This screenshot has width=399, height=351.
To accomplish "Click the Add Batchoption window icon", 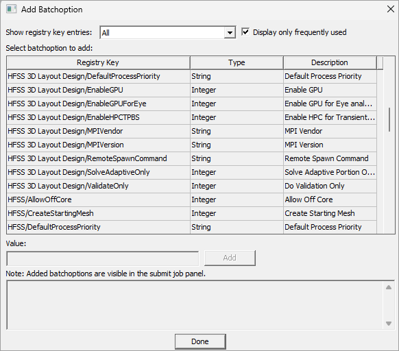I will (11, 10).
